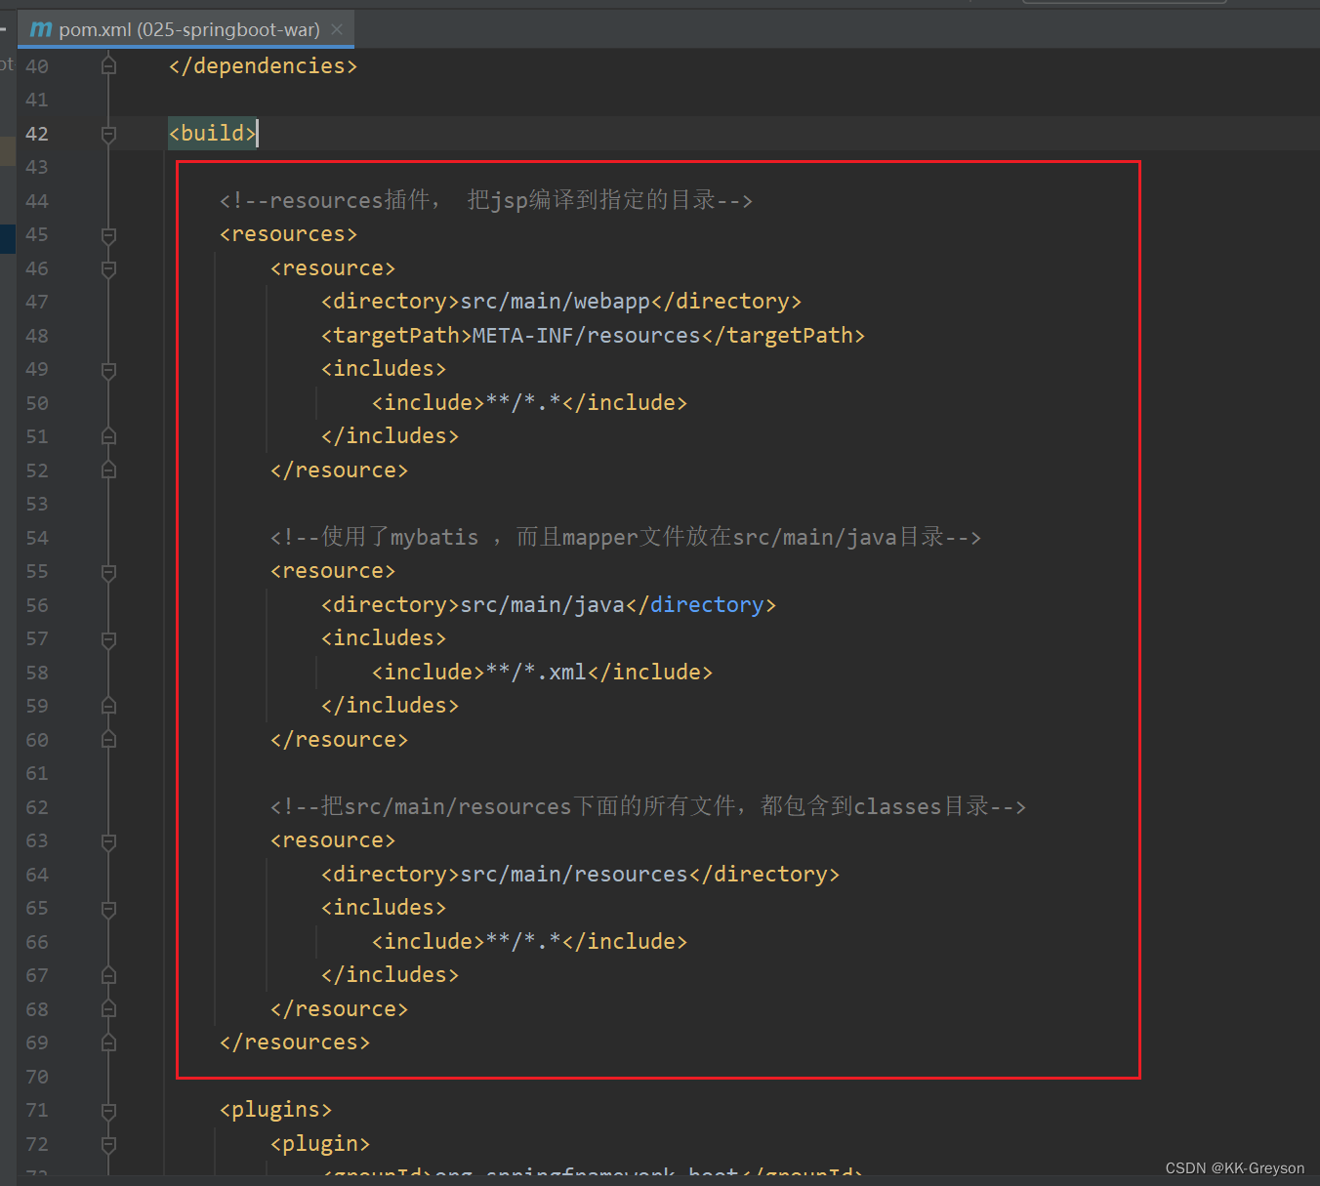Click line number 56 in the gutter
This screenshot has height=1186, width=1320.
coord(37,605)
